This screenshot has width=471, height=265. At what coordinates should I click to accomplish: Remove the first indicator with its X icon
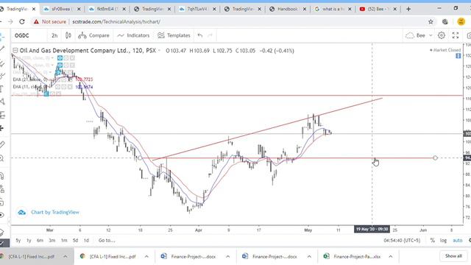pyautogui.click(x=72, y=57)
